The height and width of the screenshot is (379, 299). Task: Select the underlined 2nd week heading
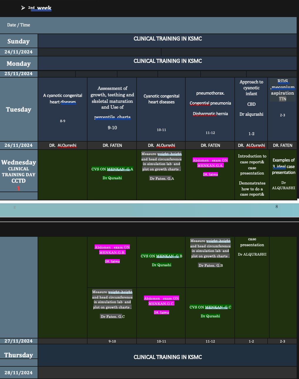point(41,8)
